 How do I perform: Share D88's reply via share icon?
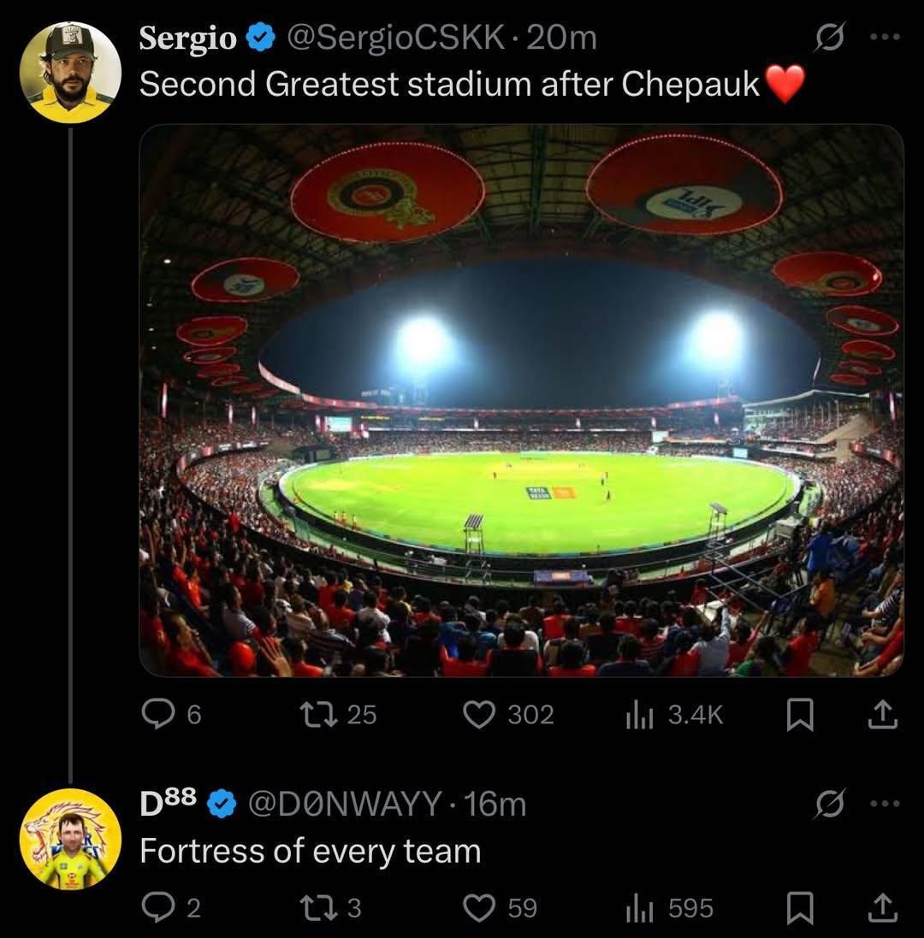pos(883,908)
